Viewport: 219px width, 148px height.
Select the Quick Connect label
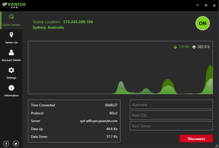[x=11, y=25]
